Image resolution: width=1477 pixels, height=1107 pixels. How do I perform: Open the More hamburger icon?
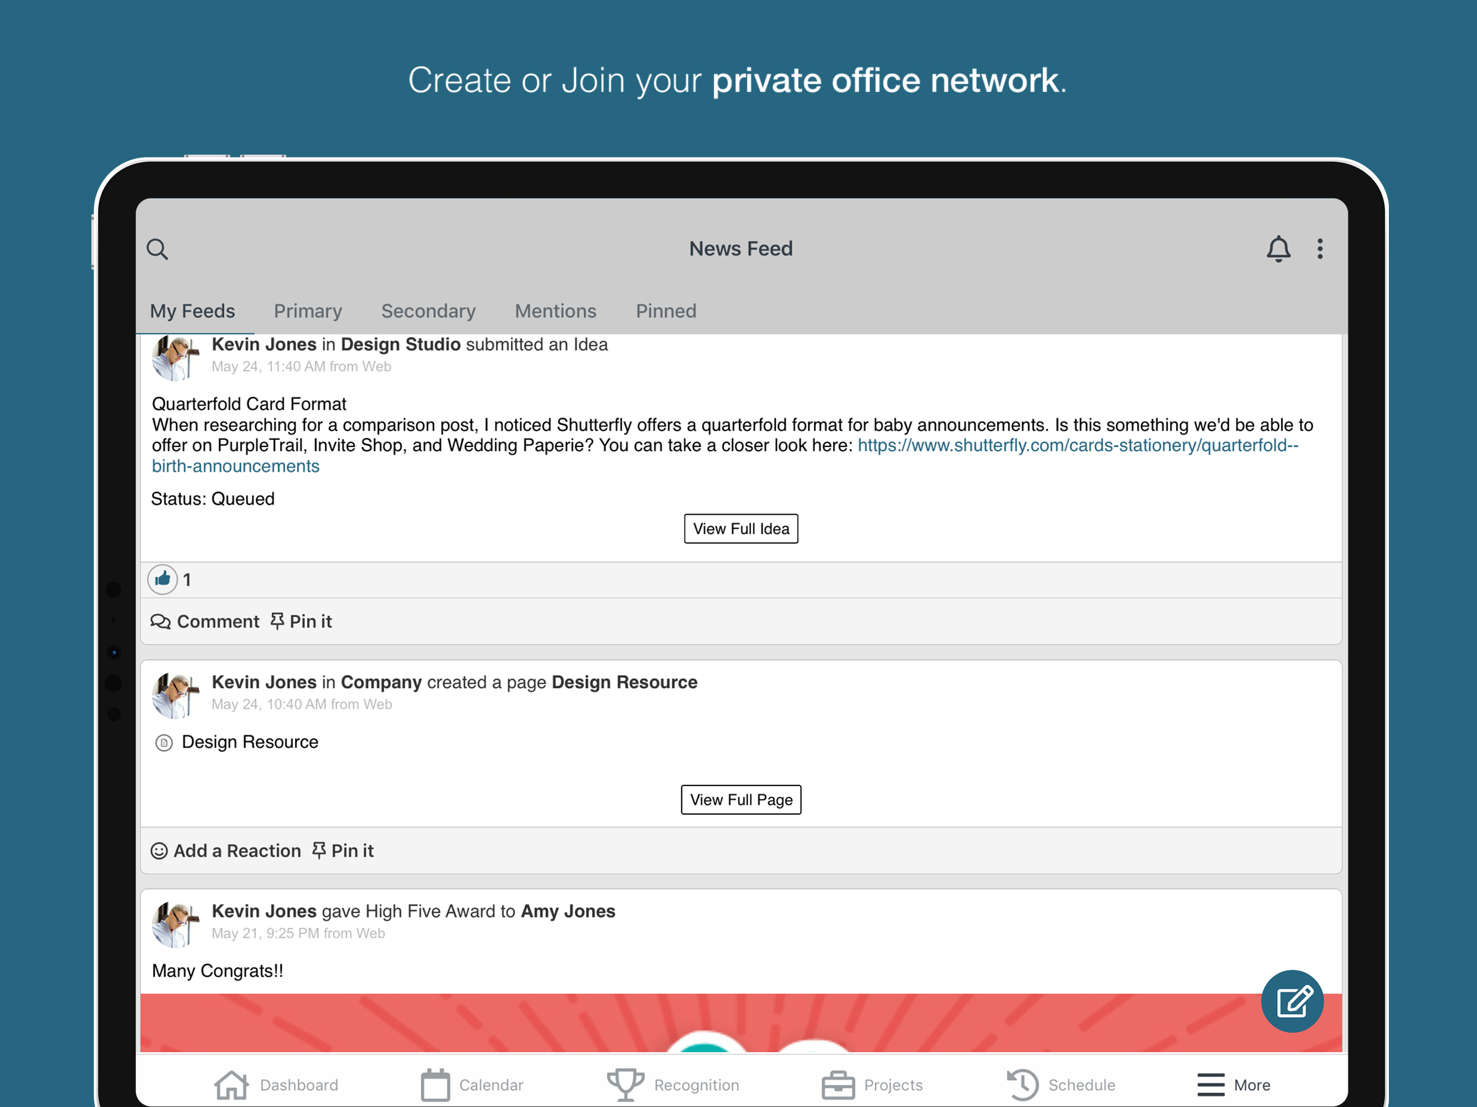[1210, 1084]
